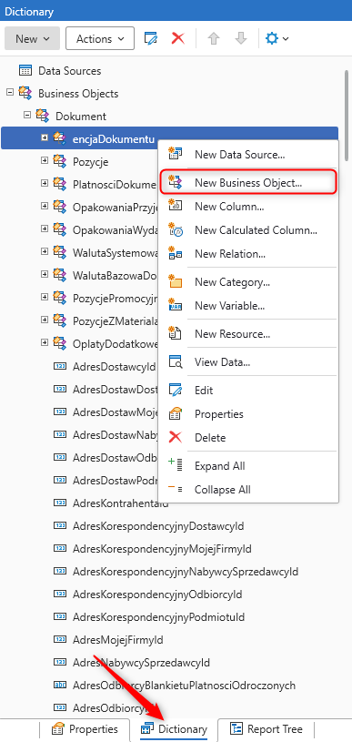Select AdresKorespondencyjnyMojejFirmyId tree item
This screenshot has height=742, width=352.
pos(162,549)
